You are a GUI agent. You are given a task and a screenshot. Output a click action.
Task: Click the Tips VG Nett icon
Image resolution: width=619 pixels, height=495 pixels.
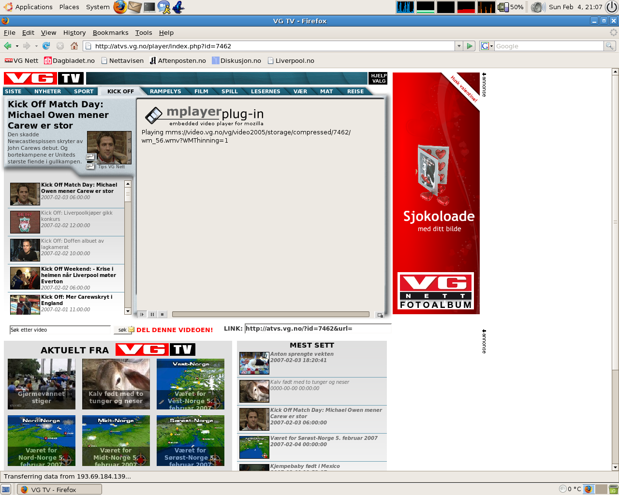tap(90, 166)
